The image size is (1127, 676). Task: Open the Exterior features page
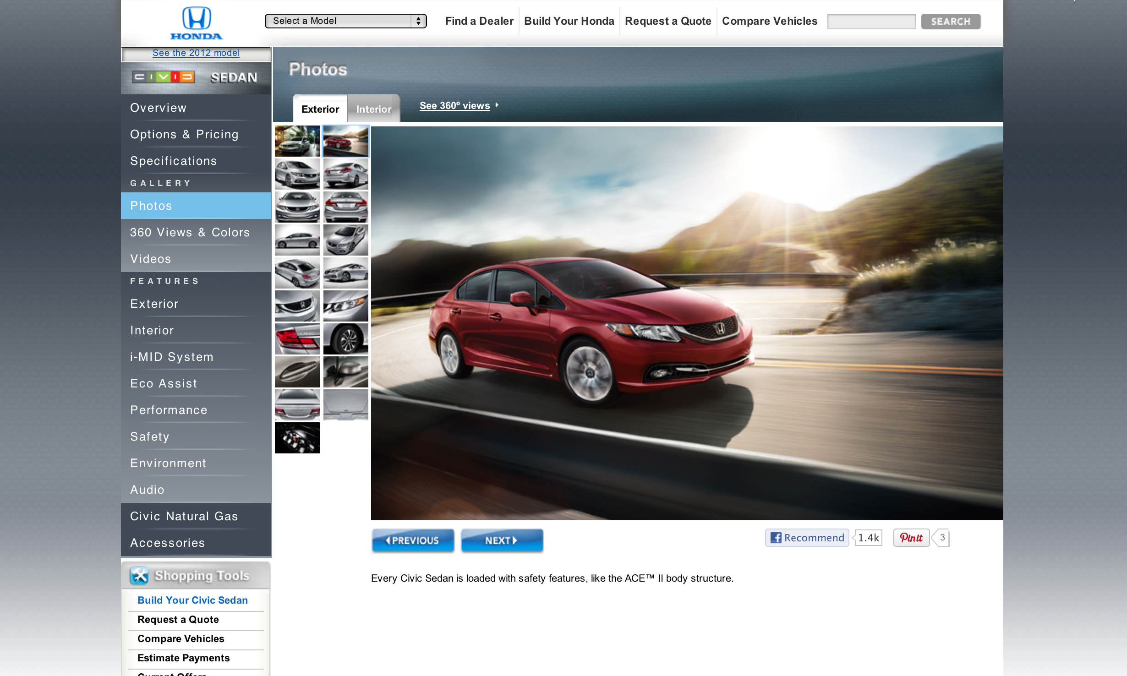(x=196, y=304)
